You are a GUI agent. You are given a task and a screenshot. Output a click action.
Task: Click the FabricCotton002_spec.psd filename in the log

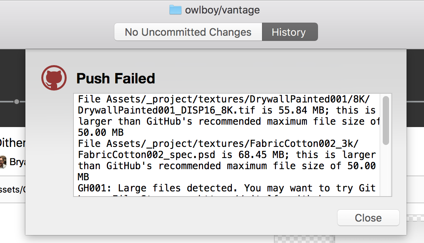[146, 154]
